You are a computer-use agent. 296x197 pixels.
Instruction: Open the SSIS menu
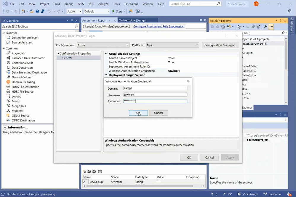coord(81,4)
